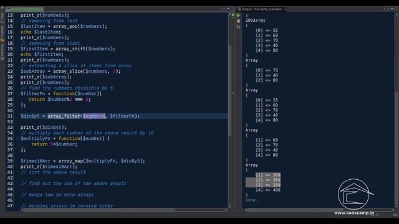Viewport: 399px width, 224px height.
Task: Click the error stripe marker beside the editor scrollbar
Action: point(233,93)
